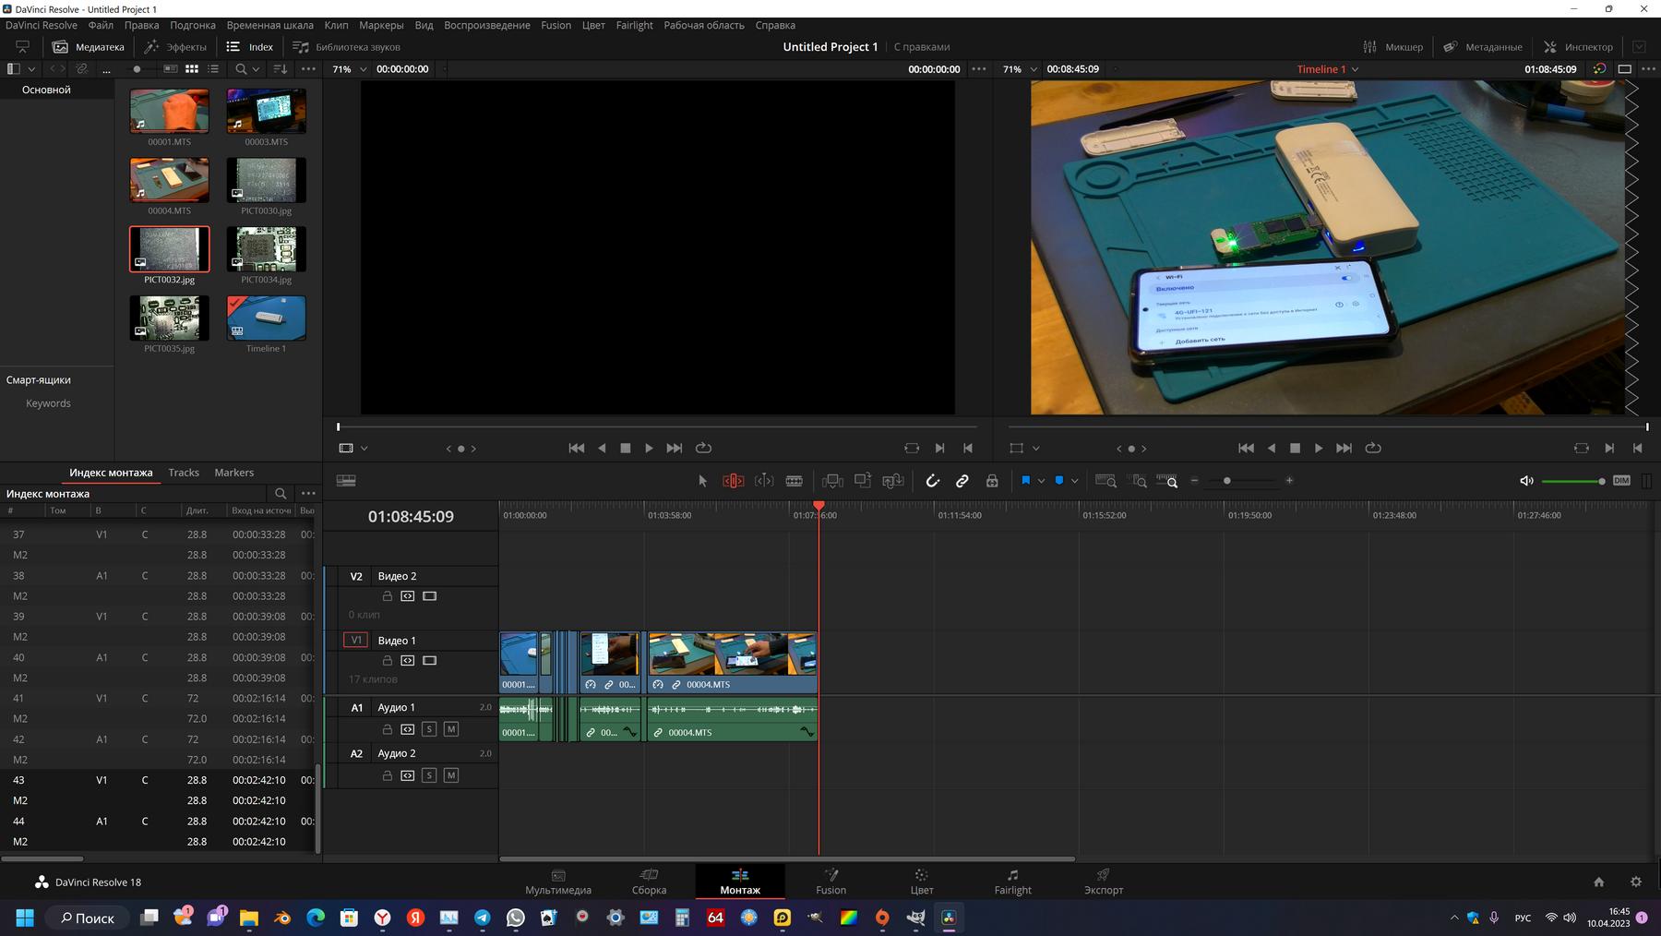Select the blade edit tool
Screen dimensions: 1661x936
(794, 481)
